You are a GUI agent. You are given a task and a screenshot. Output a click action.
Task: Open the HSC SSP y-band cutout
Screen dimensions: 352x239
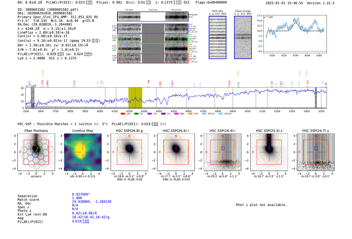316,152
